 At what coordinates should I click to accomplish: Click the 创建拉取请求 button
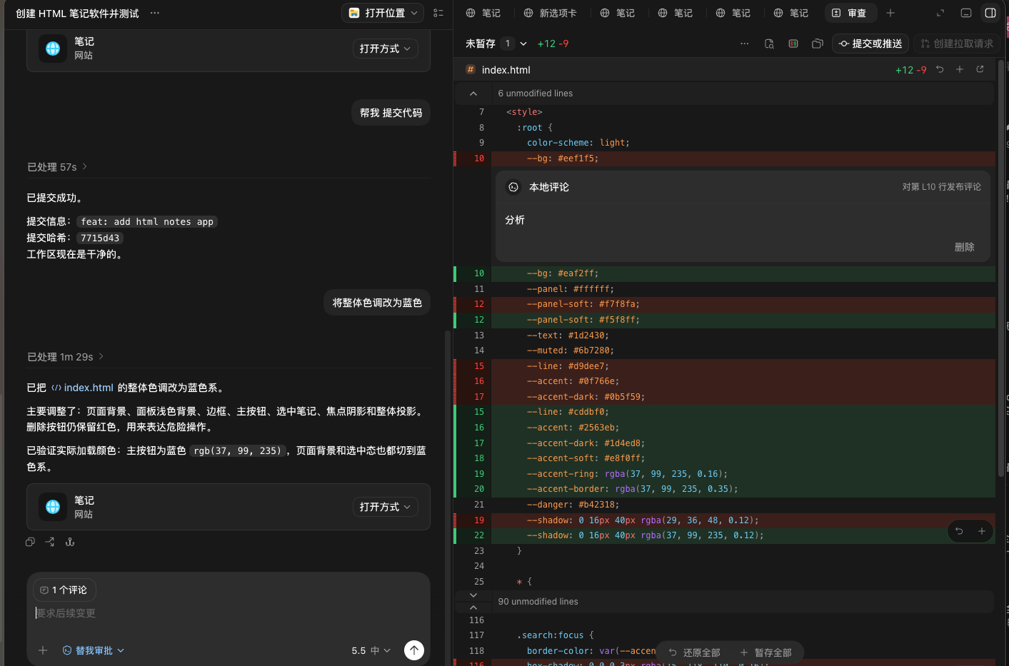point(957,44)
